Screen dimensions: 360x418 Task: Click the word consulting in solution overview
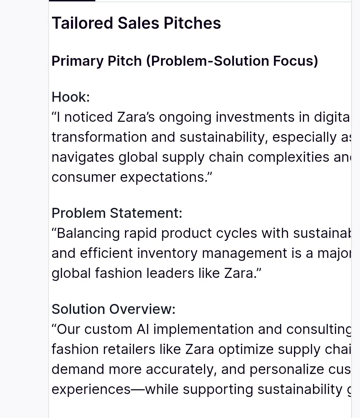pos(318,329)
